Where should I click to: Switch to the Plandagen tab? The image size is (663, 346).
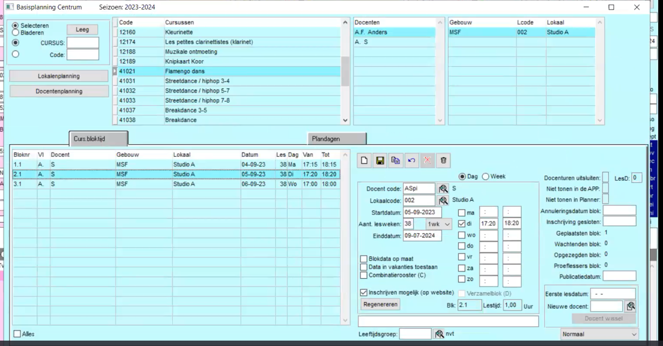pyautogui.click(x=336, y=139)
